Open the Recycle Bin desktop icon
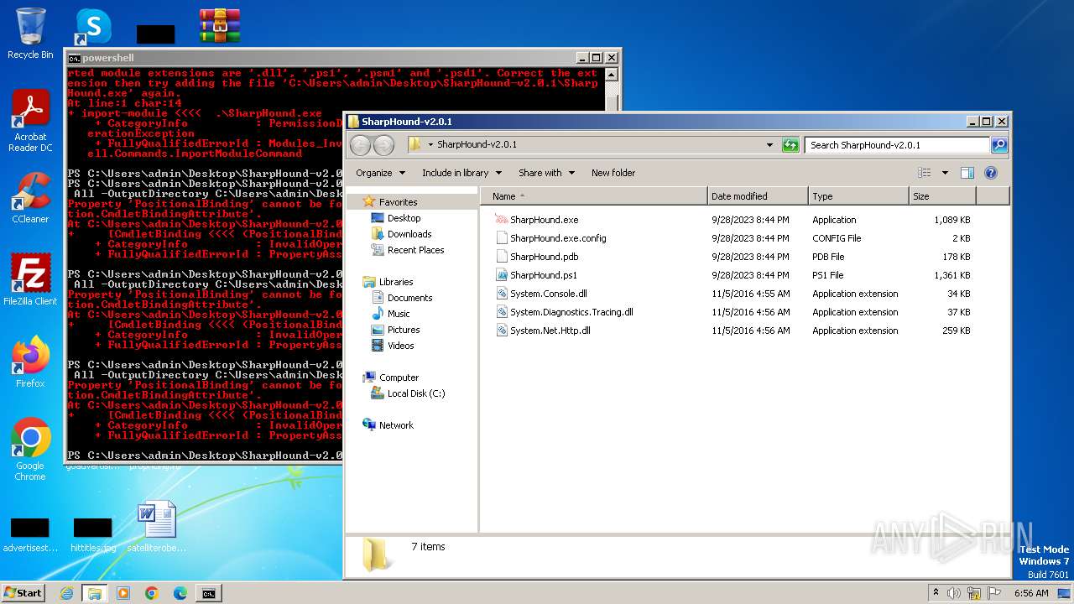This screenshot has height=604, width=1074. coord(30,34)
